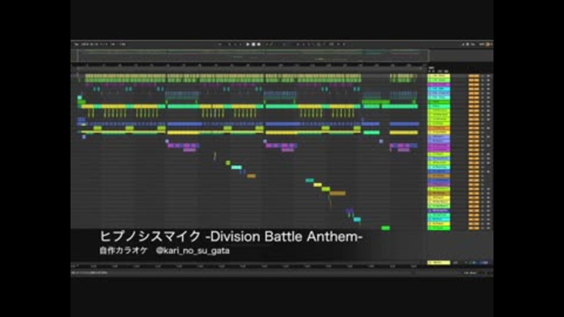Select the lime clip above the tan clip

point(325,189)
